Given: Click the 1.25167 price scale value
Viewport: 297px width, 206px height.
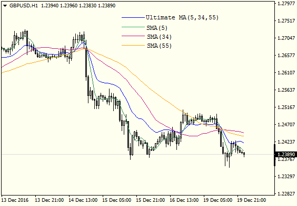Looking at the screenshot, I should 286,107.
